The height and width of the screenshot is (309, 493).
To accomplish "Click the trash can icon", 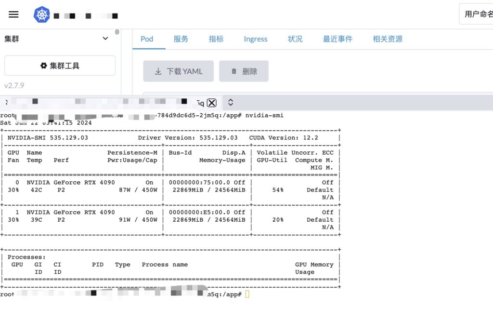I will point(234,71).
